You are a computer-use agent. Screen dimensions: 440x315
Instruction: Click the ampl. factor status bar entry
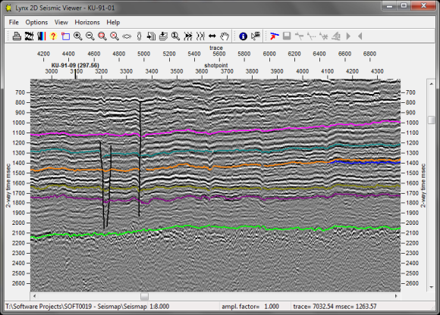250,307
